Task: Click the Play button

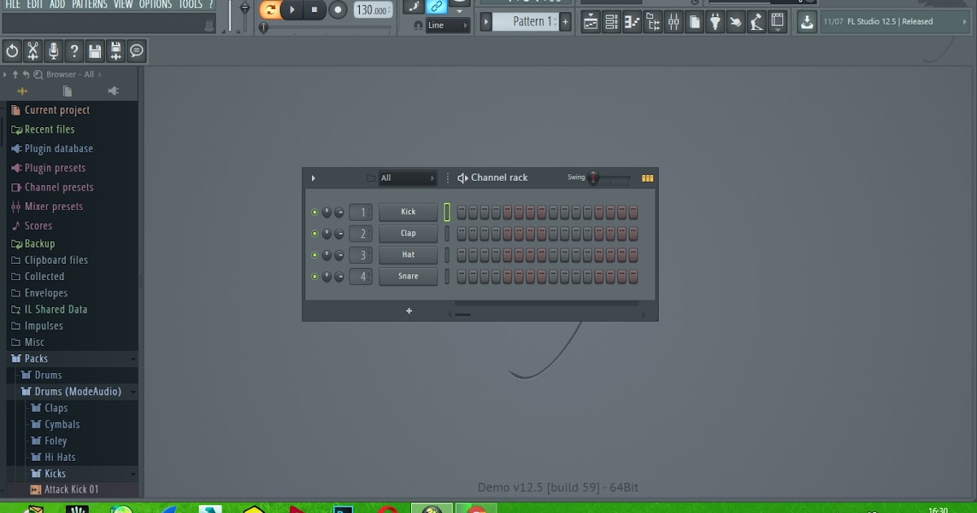Action: (x=291, y=10)
